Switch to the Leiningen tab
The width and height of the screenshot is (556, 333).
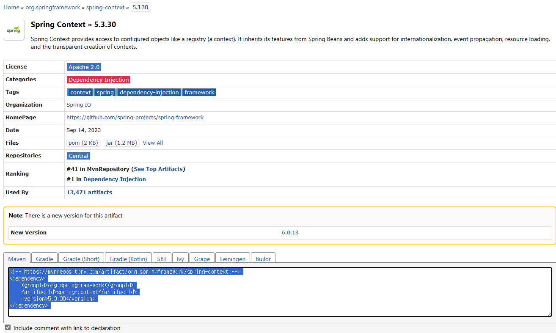click(x=233, y=259)
